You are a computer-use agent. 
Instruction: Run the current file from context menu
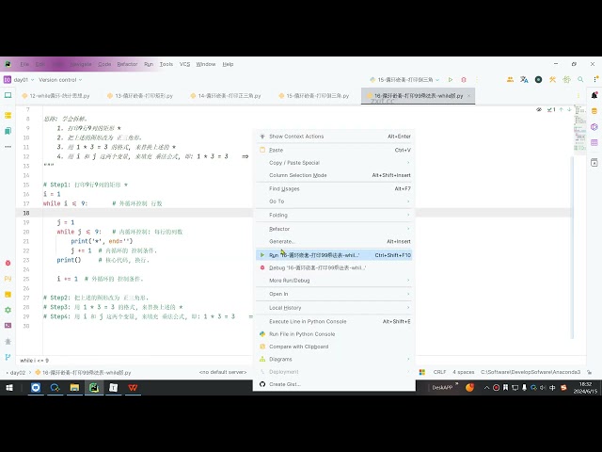334,255
